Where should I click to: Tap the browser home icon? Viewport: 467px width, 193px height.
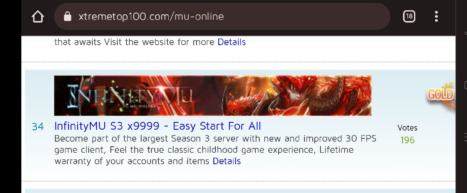click(38, 16)
